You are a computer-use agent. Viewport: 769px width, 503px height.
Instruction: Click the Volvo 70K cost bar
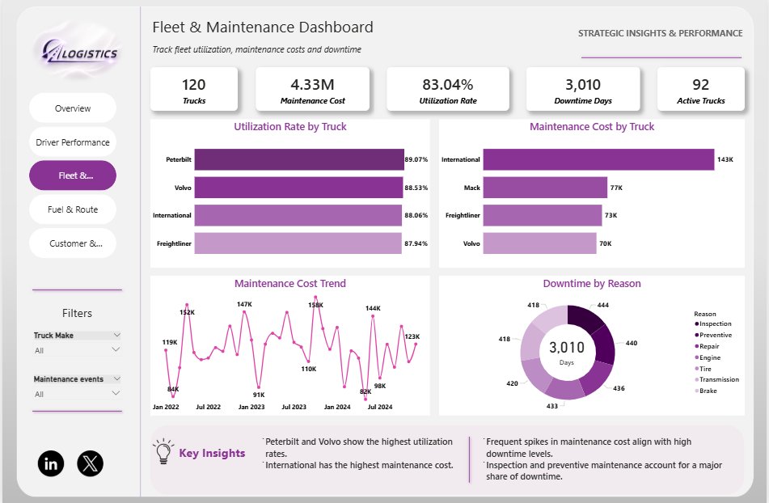tap(539, 243)
